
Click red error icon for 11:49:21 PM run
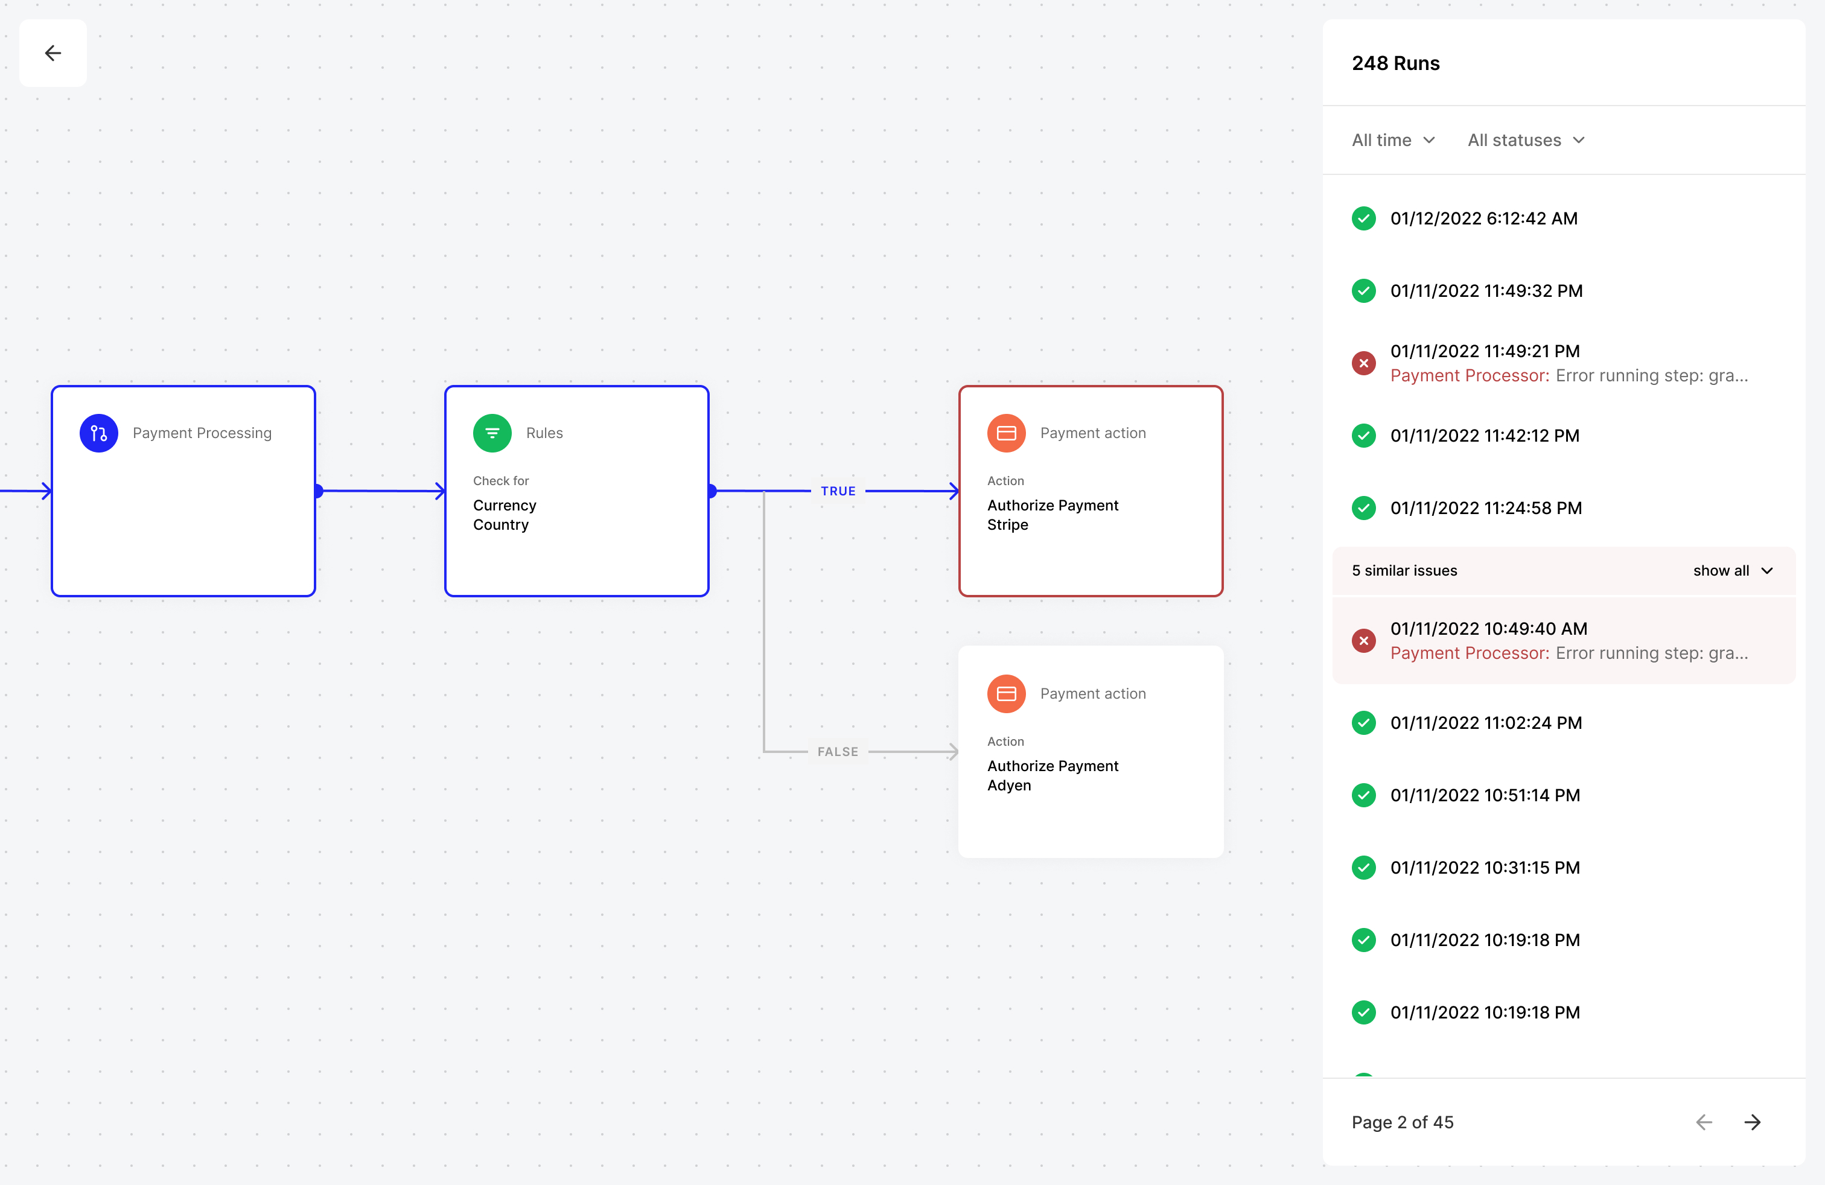(1363, 363)
